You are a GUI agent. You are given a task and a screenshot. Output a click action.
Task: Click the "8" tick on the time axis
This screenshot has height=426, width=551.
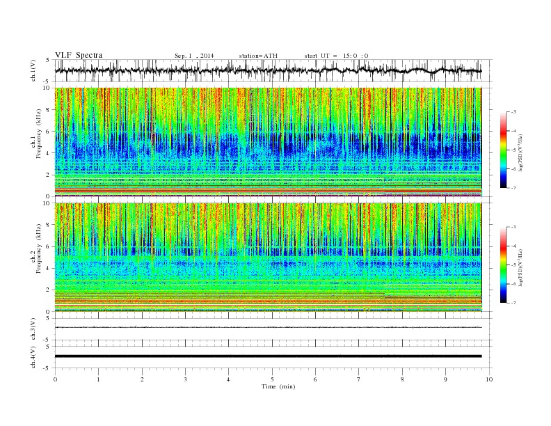pyautogui.click(x=402, y=379)
